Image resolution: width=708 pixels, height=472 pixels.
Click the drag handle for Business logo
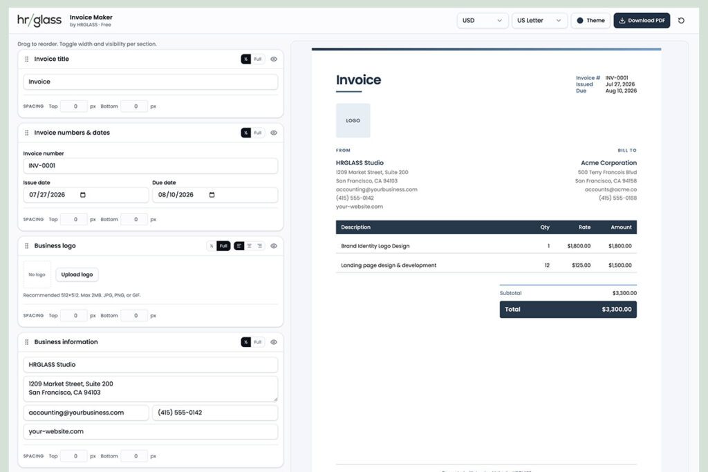coord(27,246)
